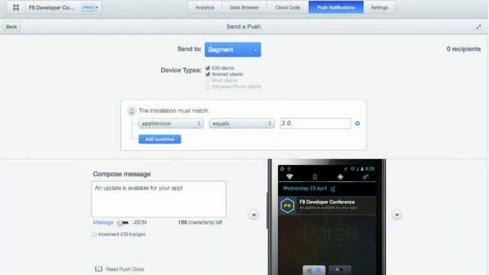Enable Increment iOS badges checkbox
The image size is (489, 275).
pyautogui.click(x=94, y=235)
